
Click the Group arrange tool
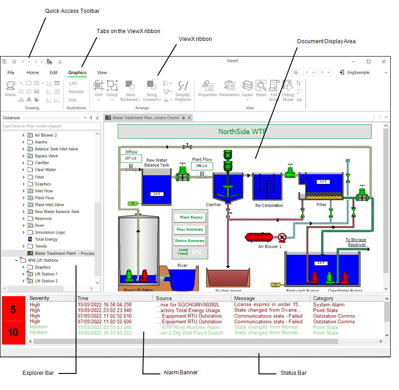click(112, 87)
